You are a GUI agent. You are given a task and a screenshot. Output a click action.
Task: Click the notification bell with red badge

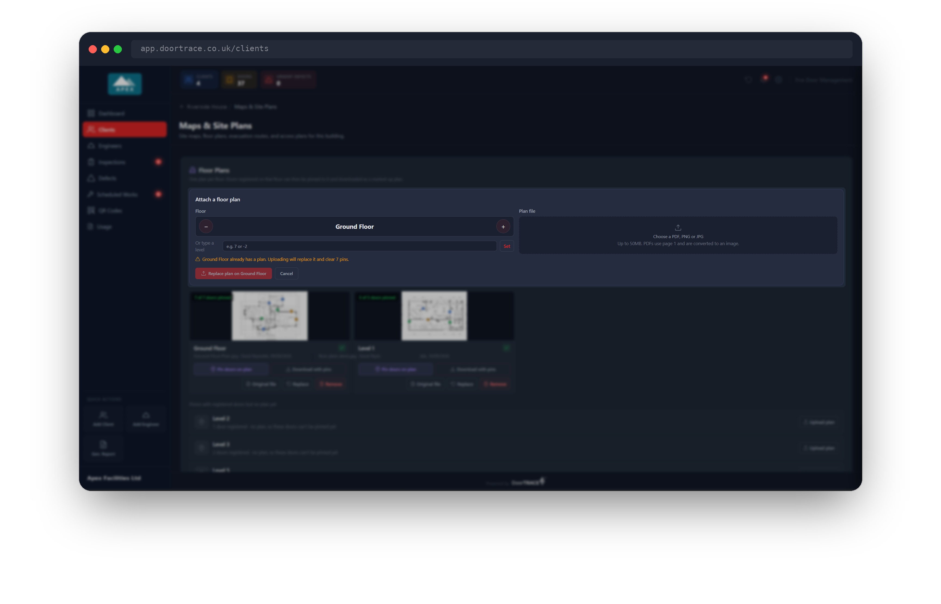[764, 79]
